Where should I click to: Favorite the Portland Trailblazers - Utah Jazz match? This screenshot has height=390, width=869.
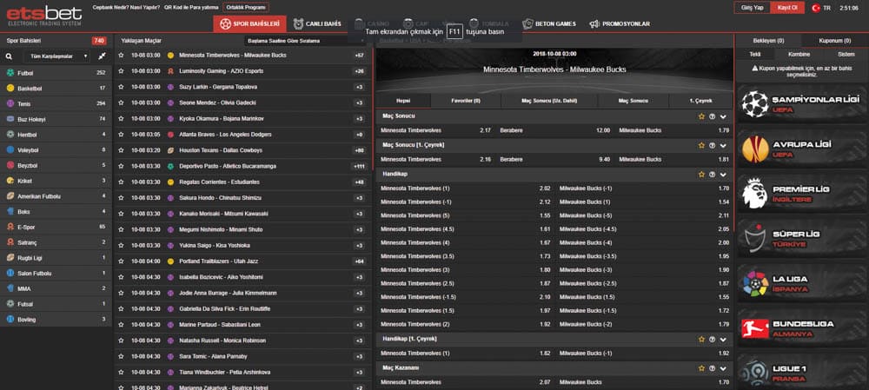tap(121, 261)
